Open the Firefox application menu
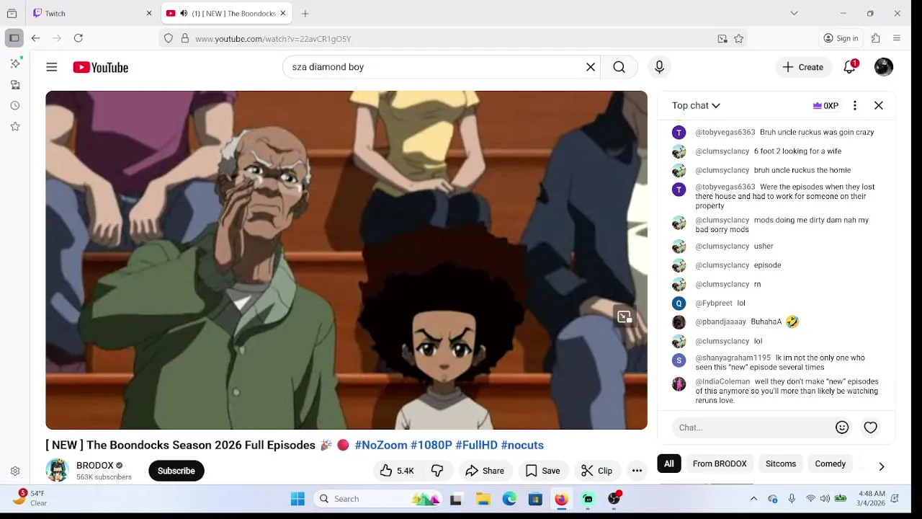 (897, 38)
